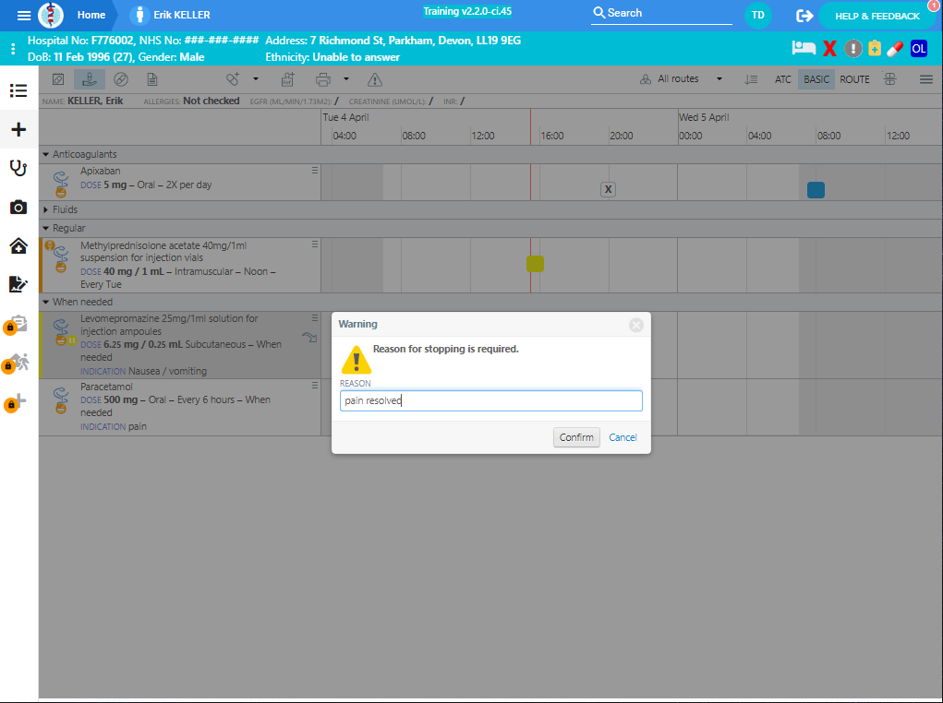The width and height of the screenshot is (943, 703).
Task: Open Paracetamol row options menu
Action: (315, 386)
